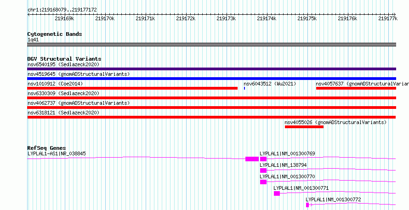Viewport: 409px width, 210px height.
Task: Click the RefSeq Genes track title
Action: (46, 148)
